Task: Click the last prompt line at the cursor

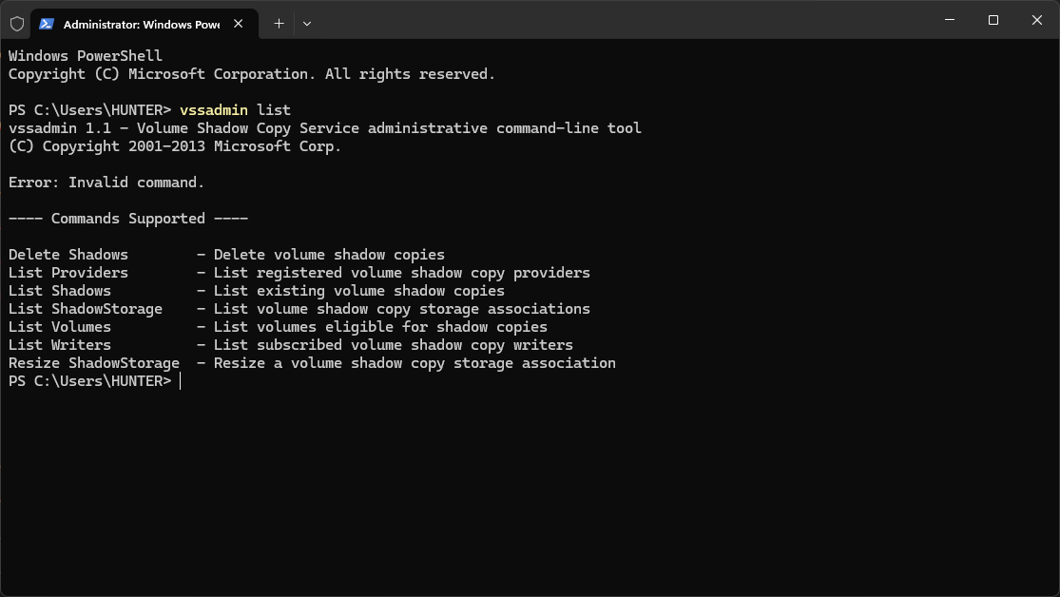Action: click(x=95, y=381)
